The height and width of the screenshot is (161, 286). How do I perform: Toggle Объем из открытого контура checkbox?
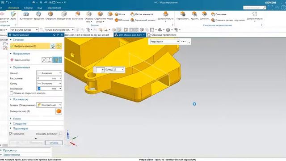11,93
